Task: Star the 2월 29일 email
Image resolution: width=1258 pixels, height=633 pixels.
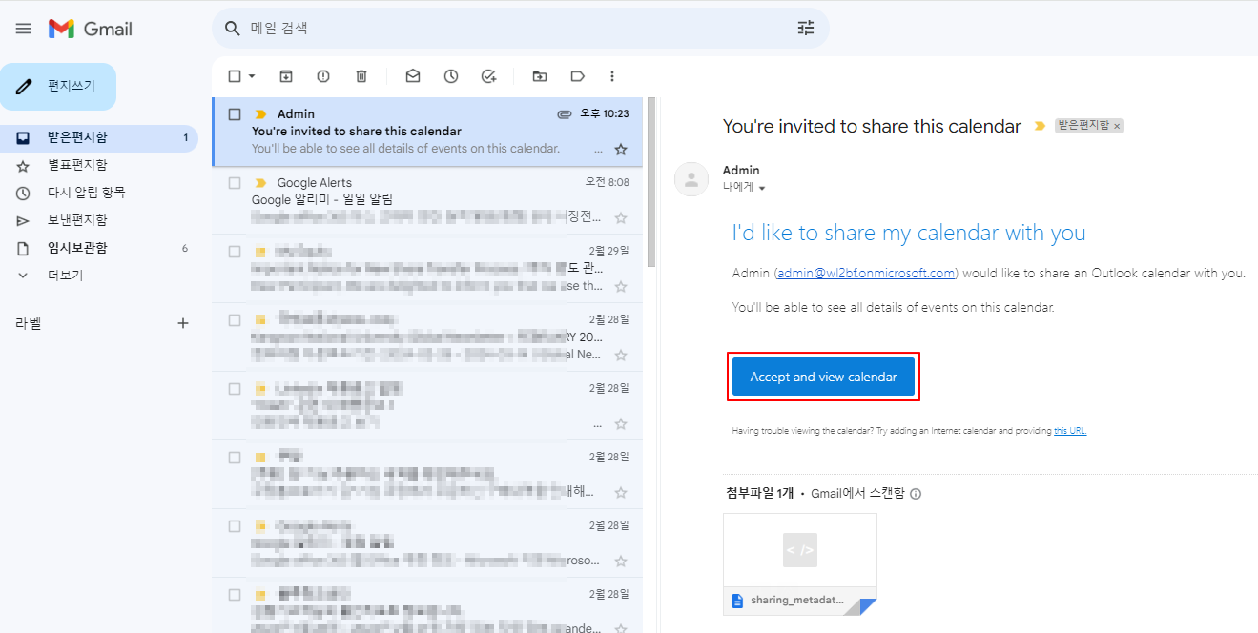Action: point(621,287)
